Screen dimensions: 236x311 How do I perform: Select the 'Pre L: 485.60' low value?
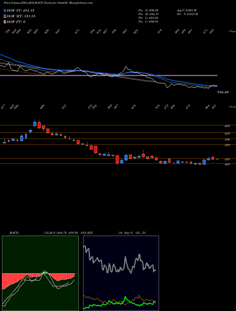tap(148, 18)
